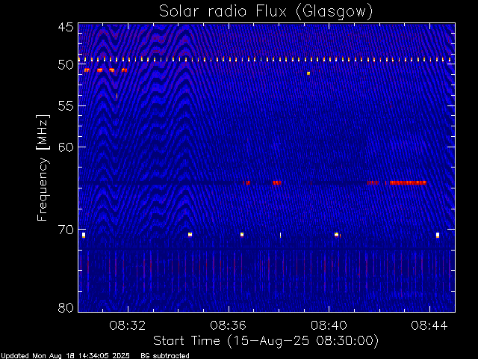Select the 45 frequency tick label
This screenshot has height=359, width=478.
(66, 27)
